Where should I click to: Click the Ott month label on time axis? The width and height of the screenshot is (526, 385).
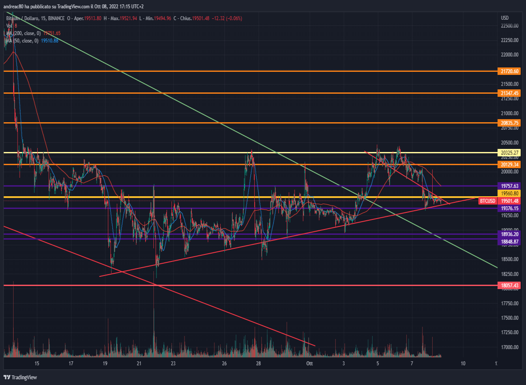click(x=309, y=364)
